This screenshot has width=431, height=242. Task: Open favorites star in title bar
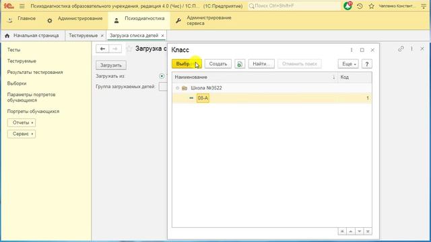click(x=371, y=6)
